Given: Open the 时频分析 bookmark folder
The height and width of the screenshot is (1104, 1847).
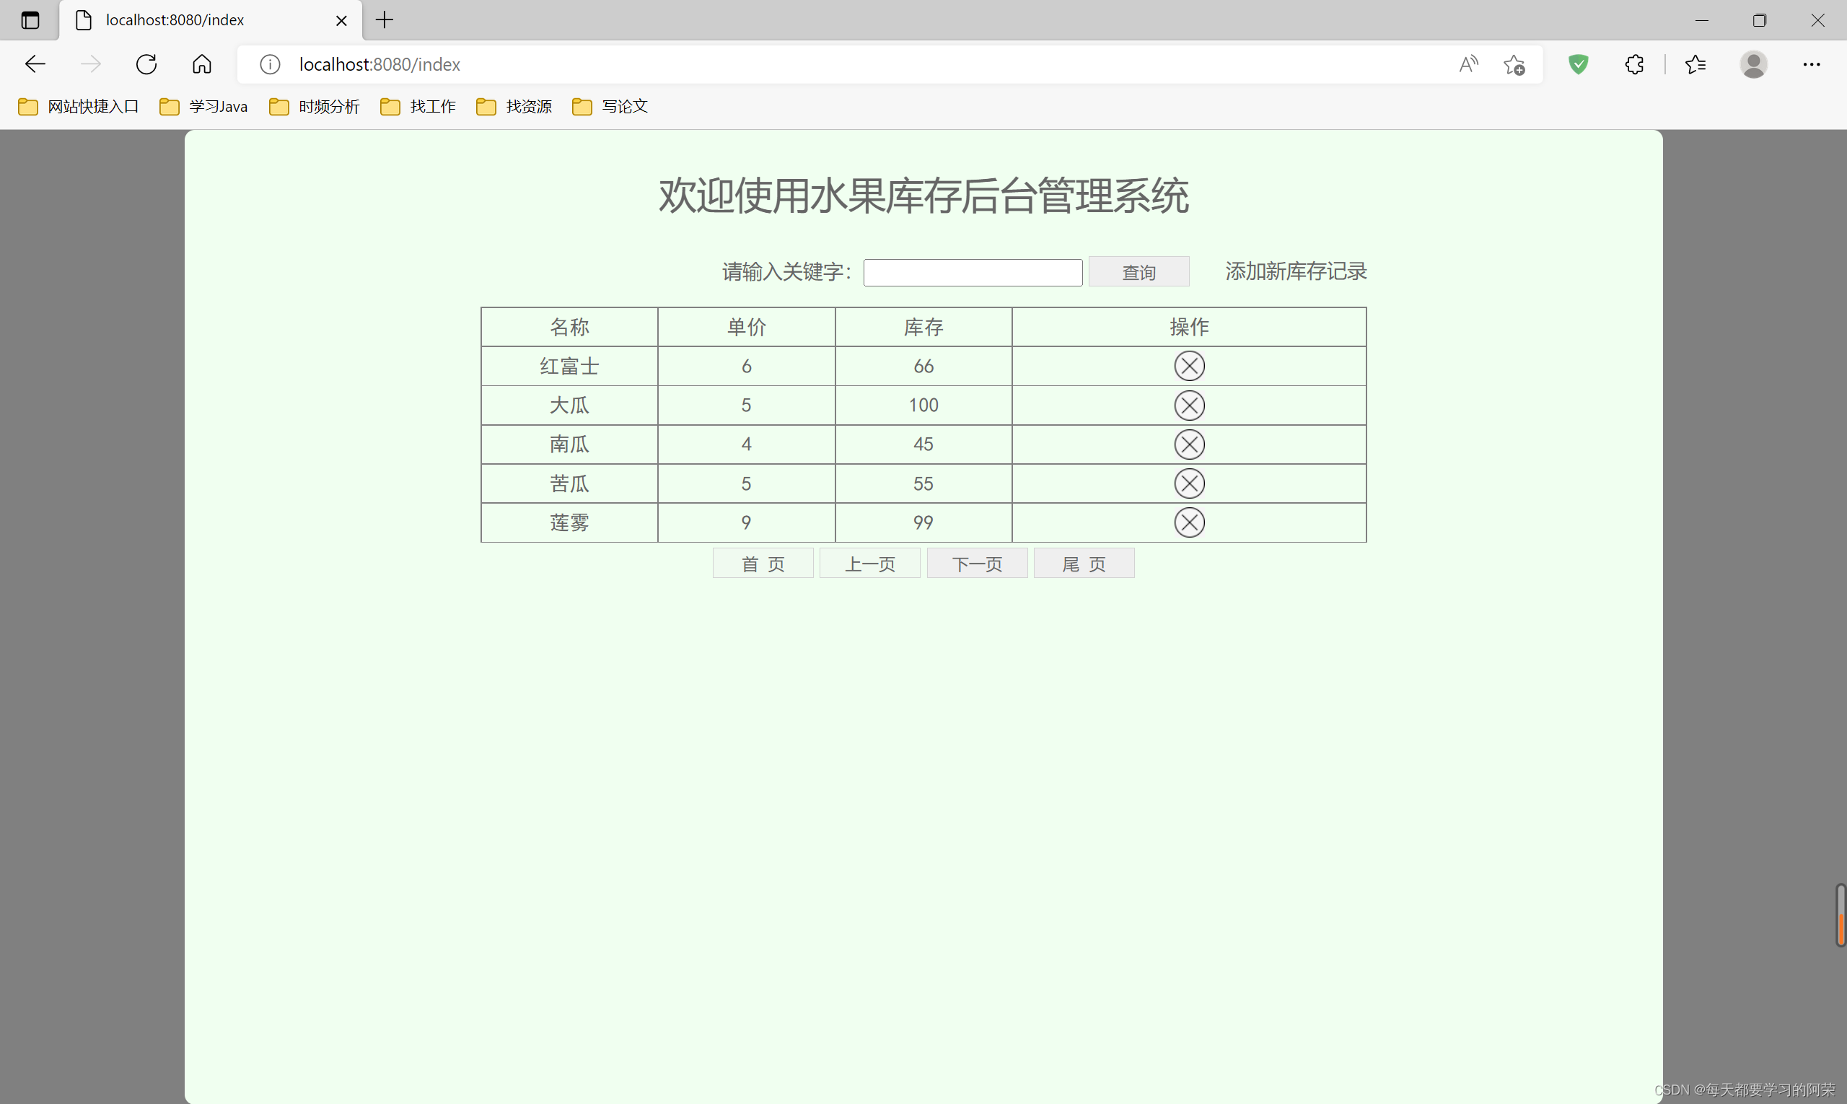Looking at the screenshot, I should tap(314, 106).
